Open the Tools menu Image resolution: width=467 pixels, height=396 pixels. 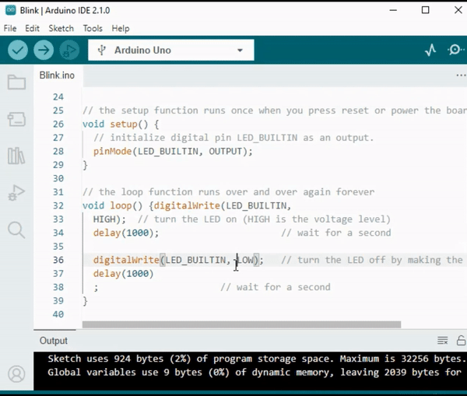[93, 28]
